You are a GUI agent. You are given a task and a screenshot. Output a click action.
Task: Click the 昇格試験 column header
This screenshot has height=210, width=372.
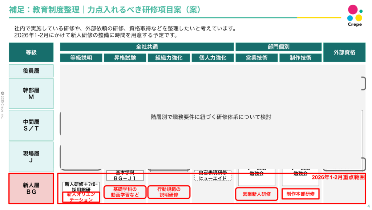(125, 58)
